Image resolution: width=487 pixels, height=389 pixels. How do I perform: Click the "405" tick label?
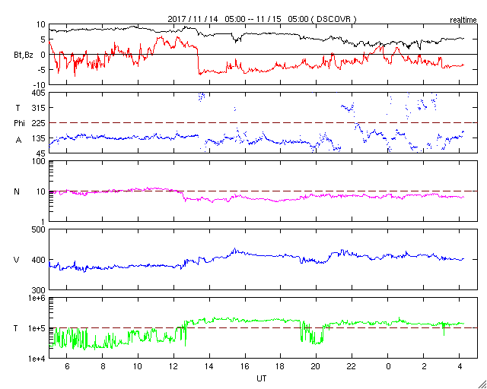click(x=39, y=93)
